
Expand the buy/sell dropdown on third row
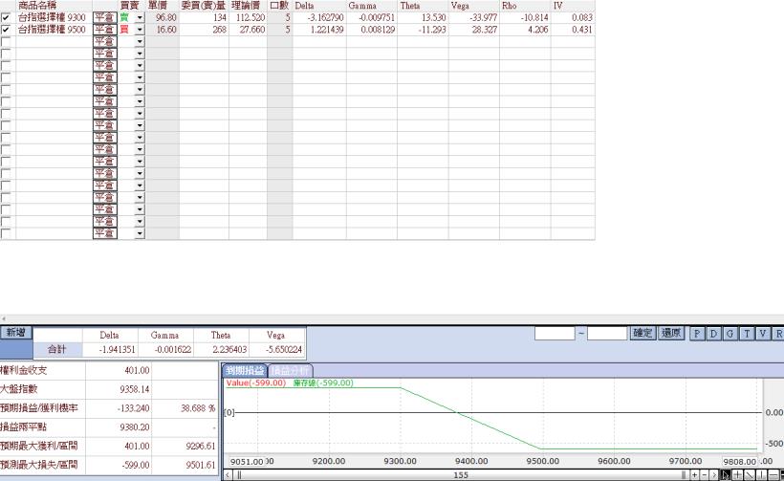[139, 41]
